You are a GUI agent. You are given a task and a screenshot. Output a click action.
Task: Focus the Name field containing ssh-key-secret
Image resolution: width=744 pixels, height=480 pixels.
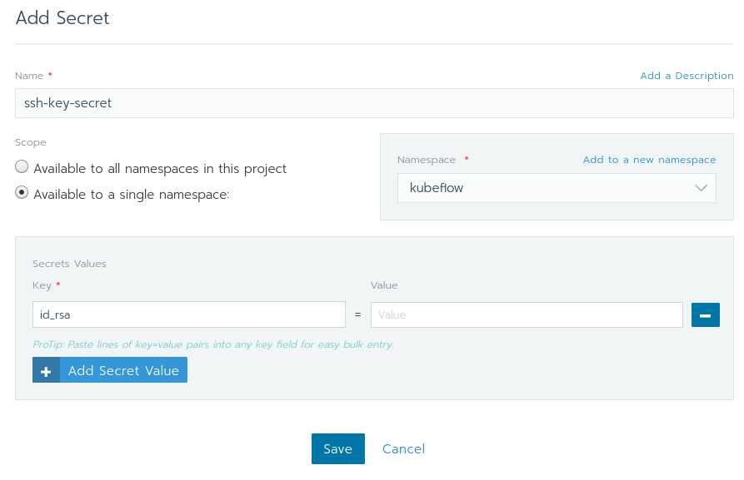[x=374, y=103]
